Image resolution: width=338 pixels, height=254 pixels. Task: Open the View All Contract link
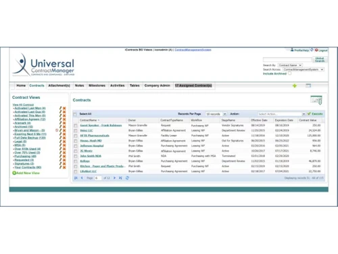(23, 105)
